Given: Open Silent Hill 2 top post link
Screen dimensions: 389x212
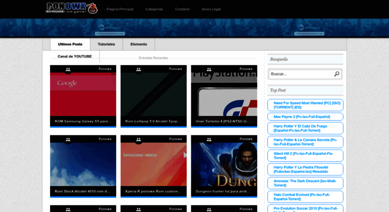Looking at the screenshot, I should click(303, 155).
